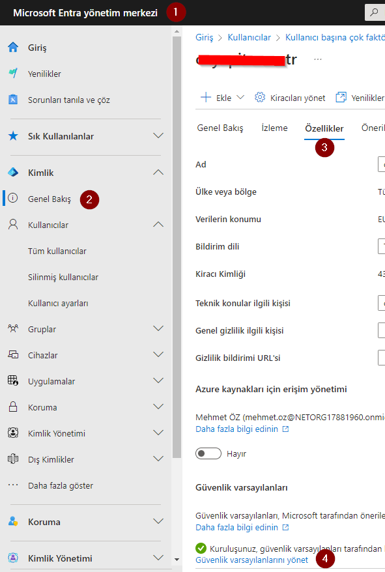The image size is (385, 572).
Task: Click Daha fazla bilgi edinin under Güvenlik varsayılanları
Action: (x=242, y=528)
